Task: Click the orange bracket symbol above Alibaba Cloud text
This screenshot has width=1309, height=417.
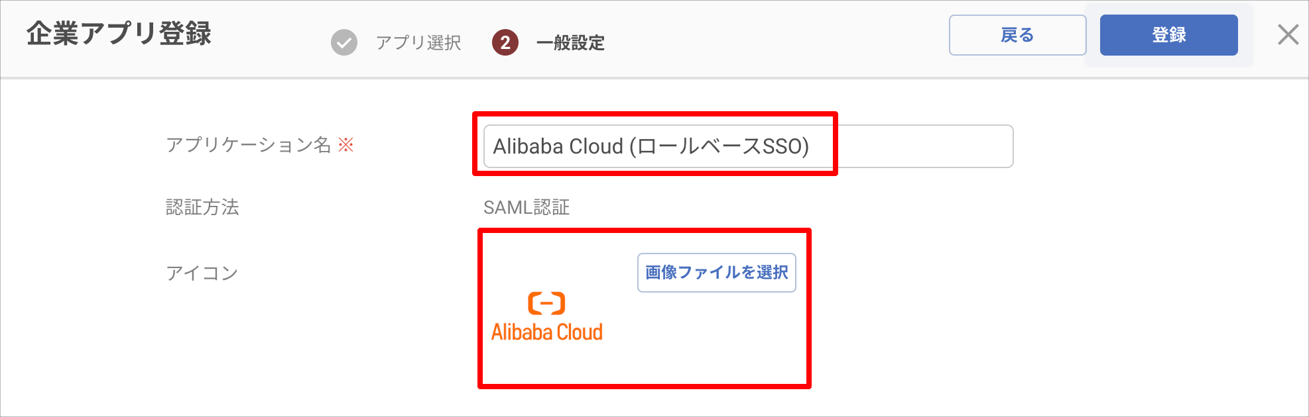Action: tap(546, 304)
